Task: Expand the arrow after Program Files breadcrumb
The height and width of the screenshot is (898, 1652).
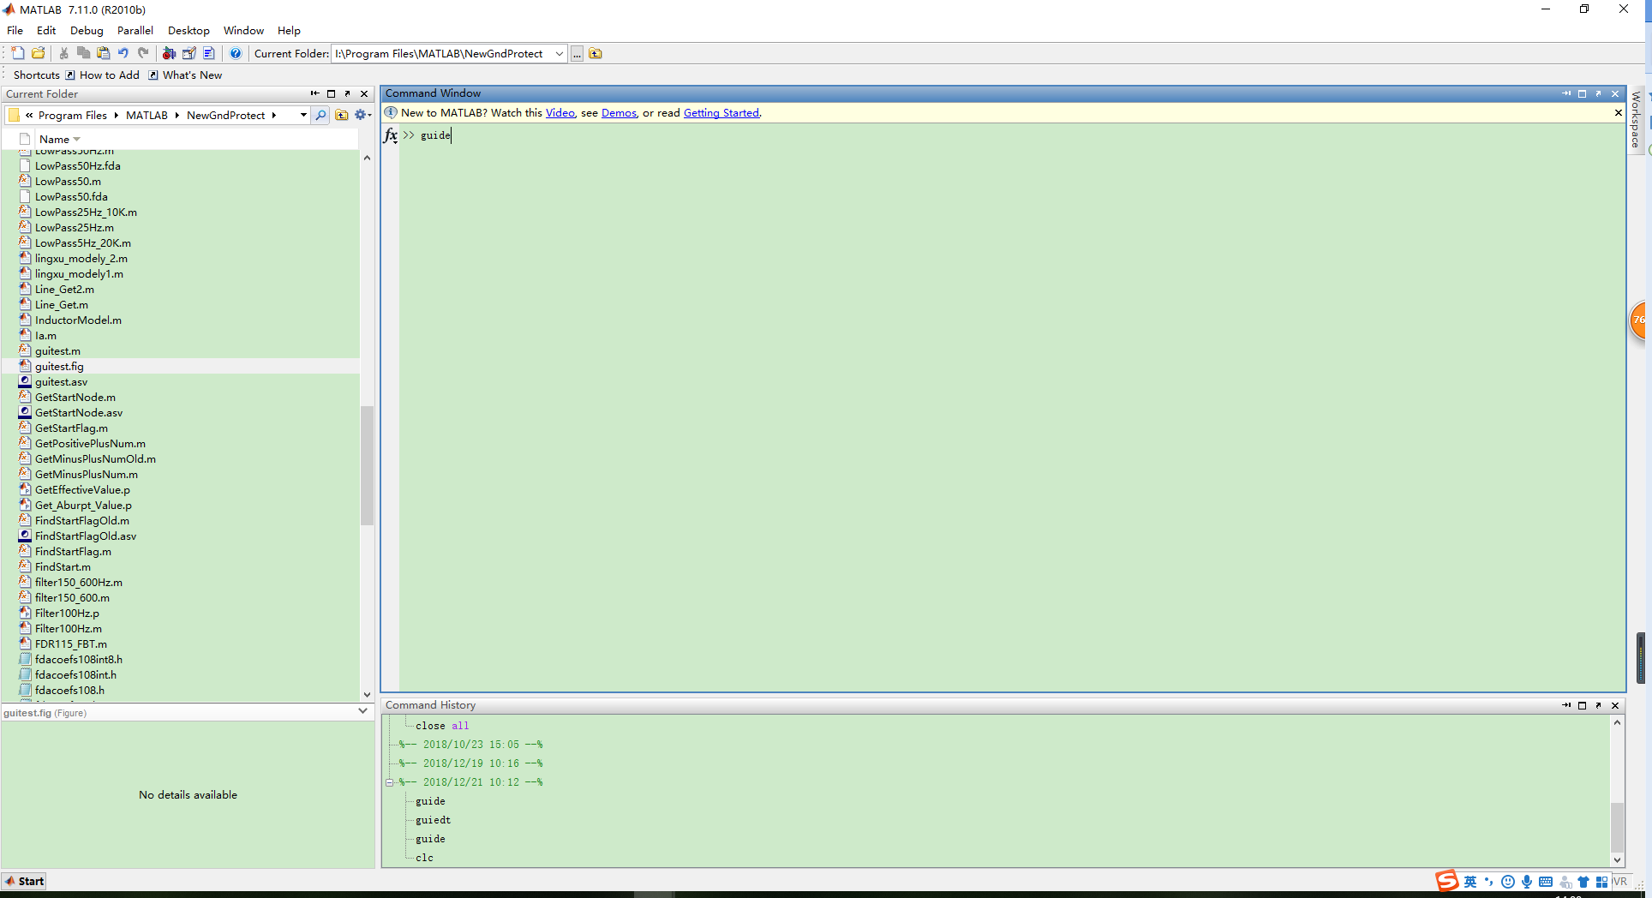Action: (x=116, y=115)
